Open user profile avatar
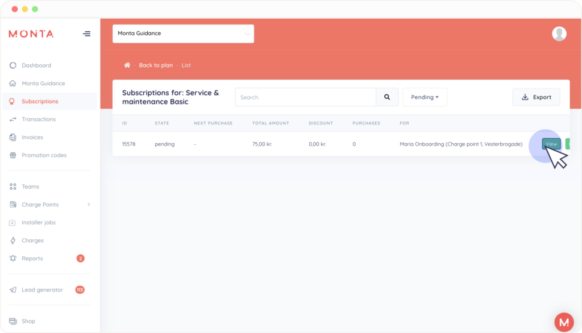582x333 pixels. 559,34
